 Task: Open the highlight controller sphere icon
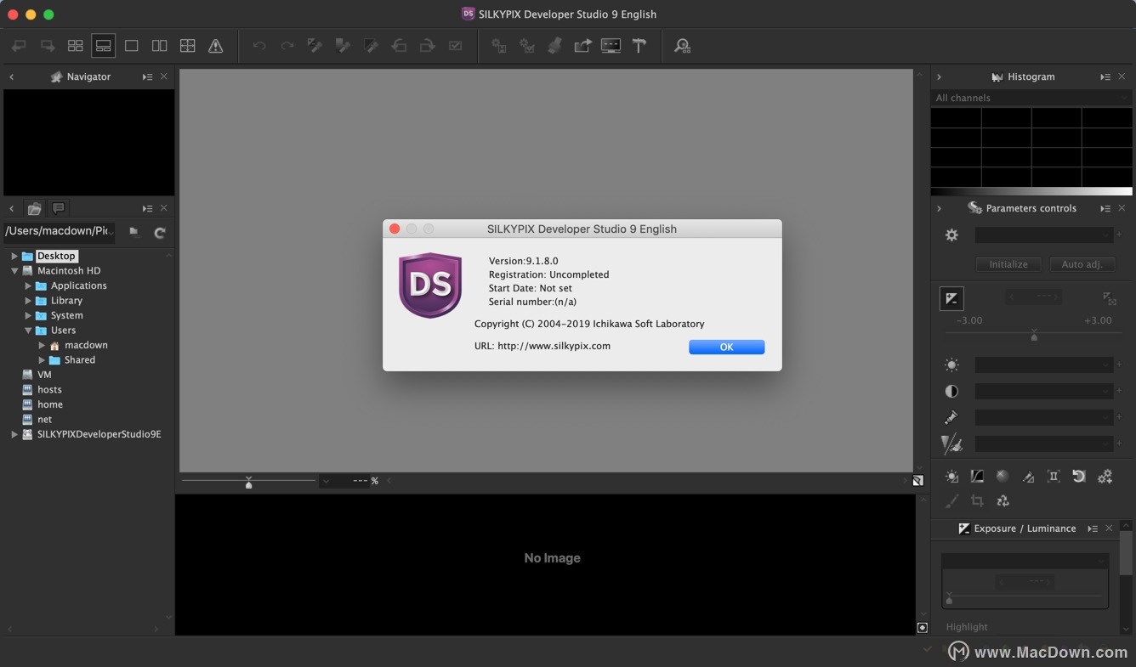[x=1003, y=477]
